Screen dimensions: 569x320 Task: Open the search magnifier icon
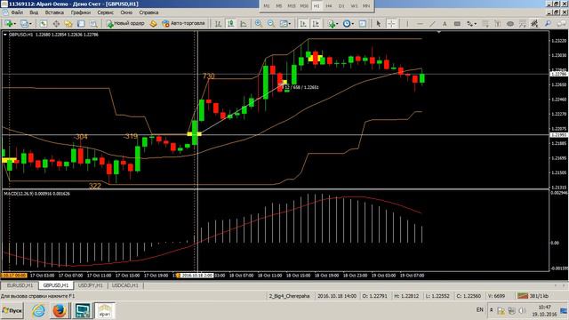[548, 24]
